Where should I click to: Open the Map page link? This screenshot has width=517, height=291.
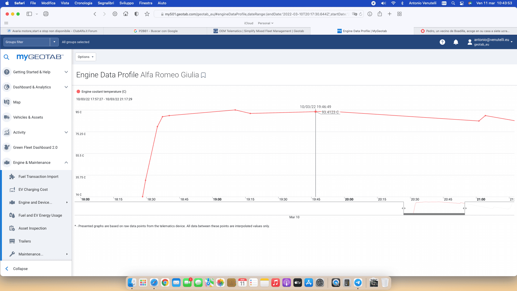tap(17, 102)
